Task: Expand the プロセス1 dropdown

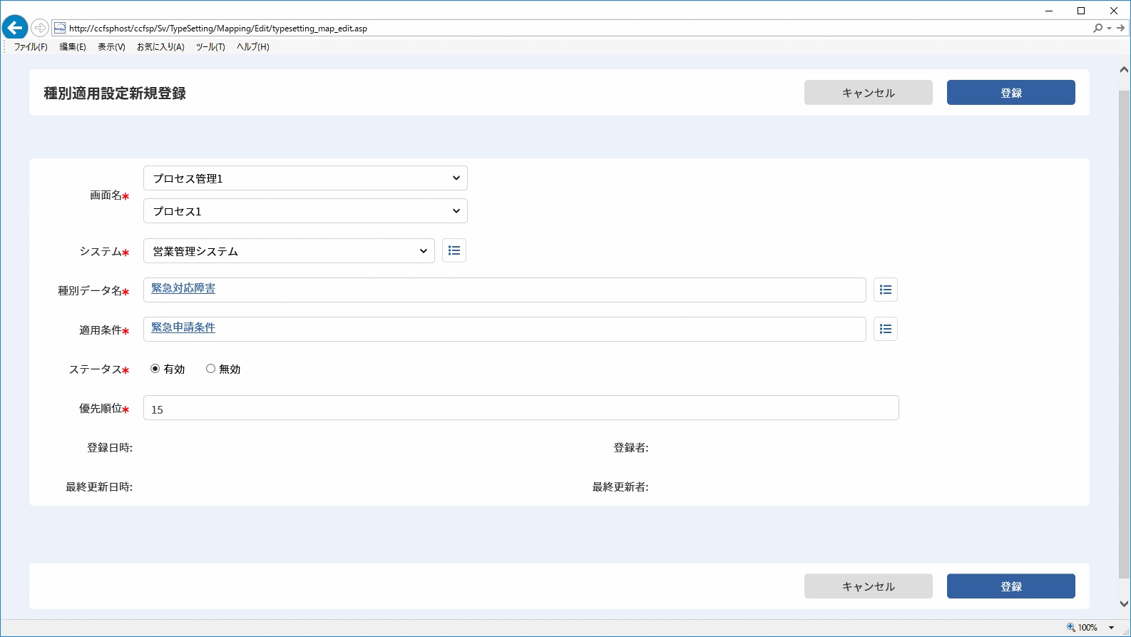Action: coord(305,211)
